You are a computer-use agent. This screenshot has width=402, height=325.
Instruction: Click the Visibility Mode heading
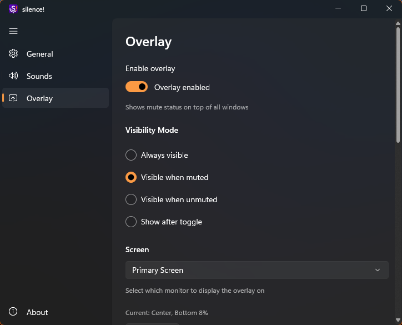pyautogui.click(x=152, y=130)
